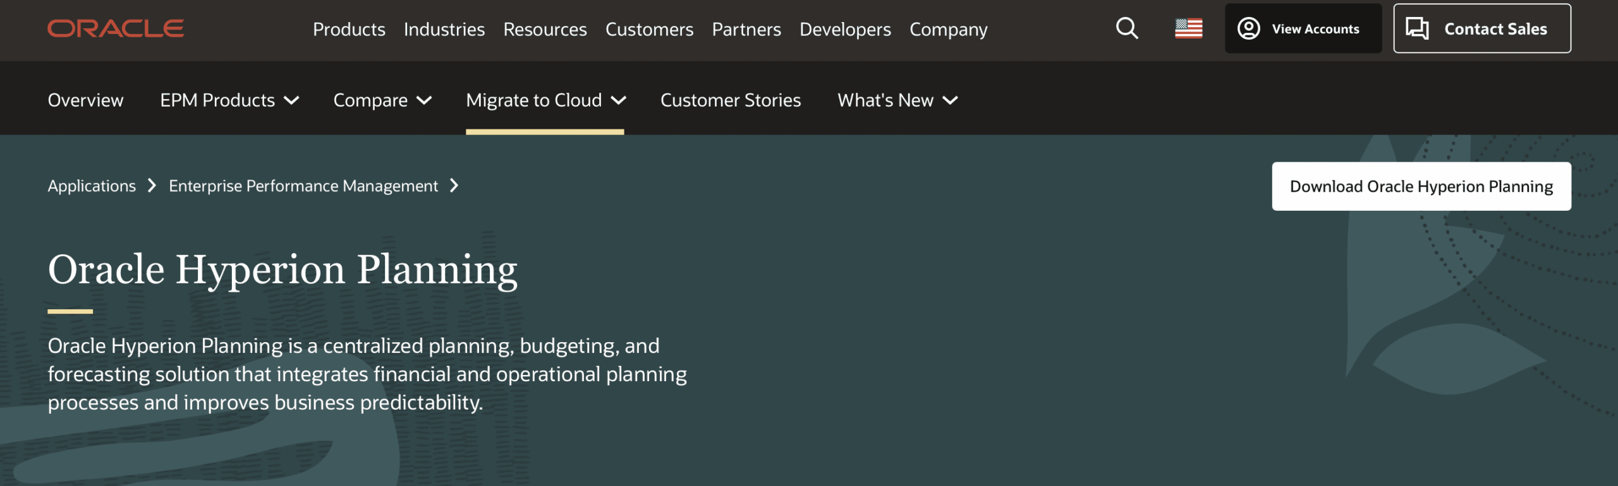Follow the Enterprise Performance Management breadcrumb link
The width and height of the screenshot is (1618, 486).
[x=303, y=186]
